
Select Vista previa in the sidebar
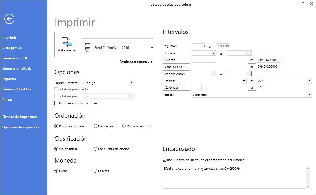pos(12,48)
